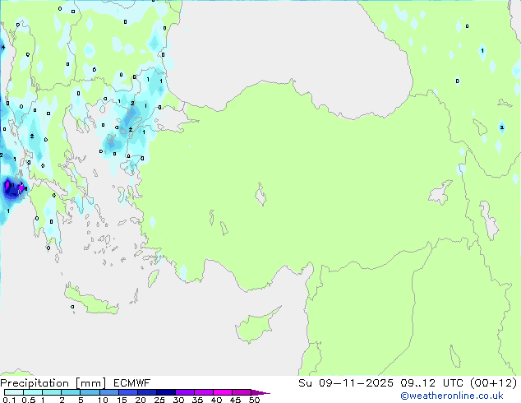Click the 2–5 mm legend color box
Viewport: 521px width, 403px height.
tap(71, 392)
